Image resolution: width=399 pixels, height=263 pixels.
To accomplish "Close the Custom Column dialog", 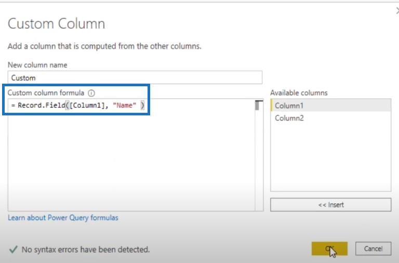I will [x=397, y=11].
